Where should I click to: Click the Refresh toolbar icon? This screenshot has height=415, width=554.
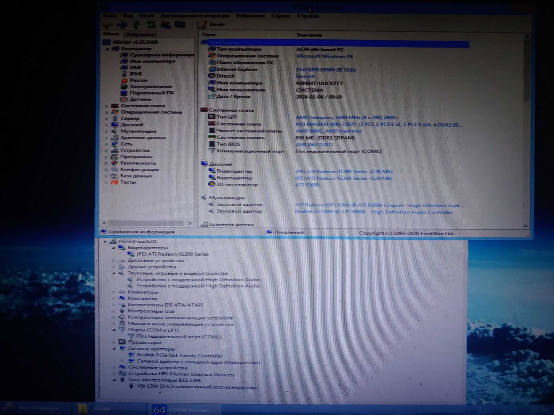(x=151, y=25)
